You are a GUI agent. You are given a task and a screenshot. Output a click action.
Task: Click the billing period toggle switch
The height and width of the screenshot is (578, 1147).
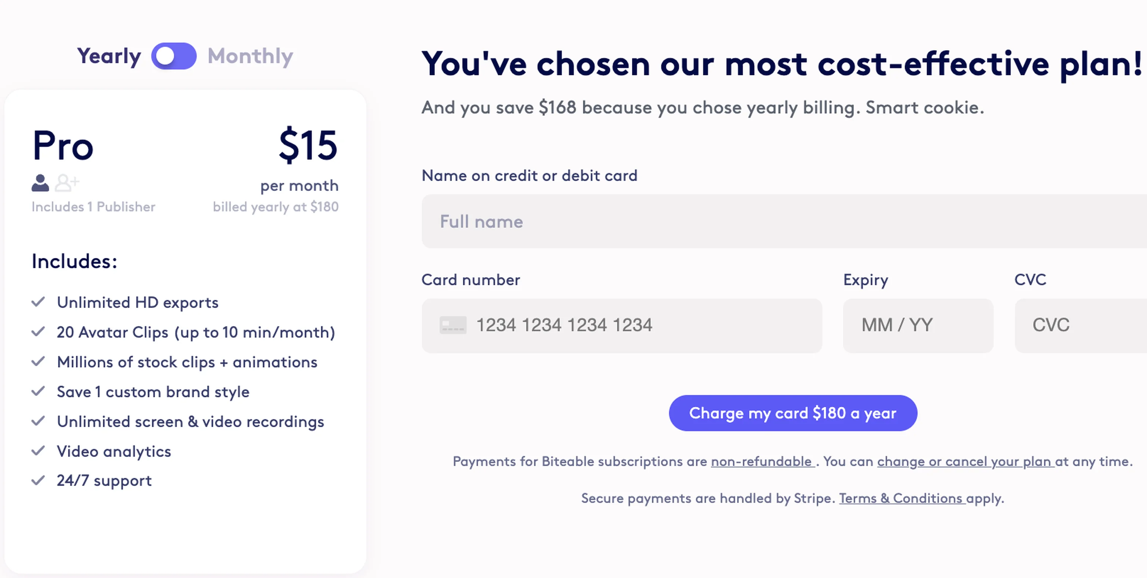point(174,56)
